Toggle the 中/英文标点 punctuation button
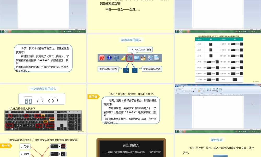Image resolution: width=261 pixels, height=157 pixels. [x=129, y=58]
